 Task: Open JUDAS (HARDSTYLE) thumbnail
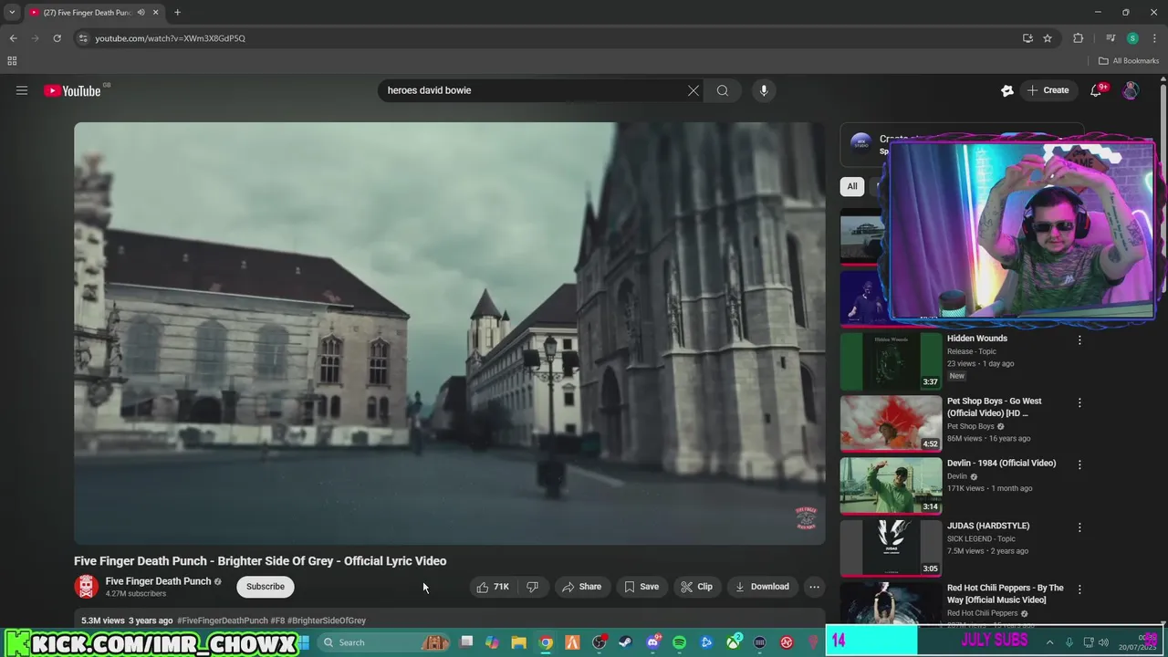tap(891, 548)
